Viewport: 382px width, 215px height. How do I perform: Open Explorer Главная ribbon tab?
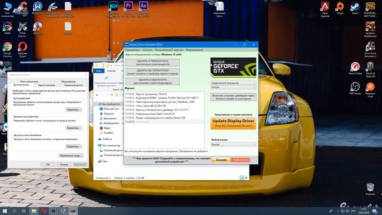pos(112,70)
